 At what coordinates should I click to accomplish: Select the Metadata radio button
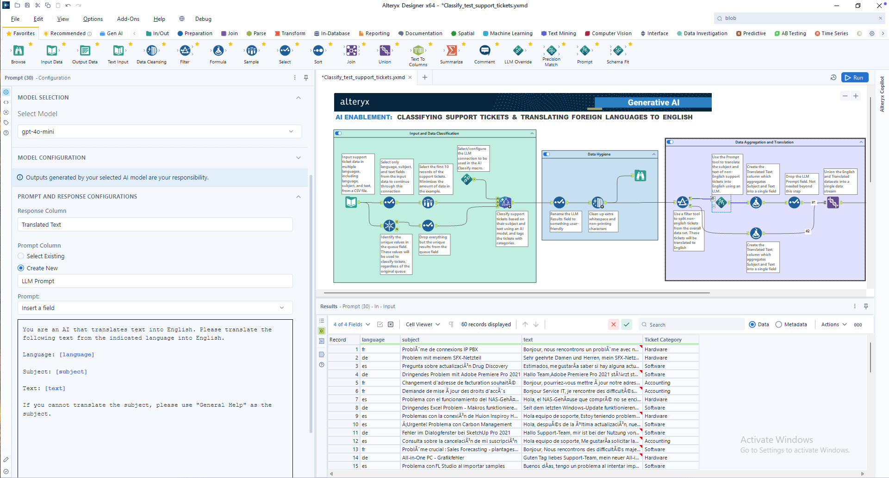[x=779, y=324]
